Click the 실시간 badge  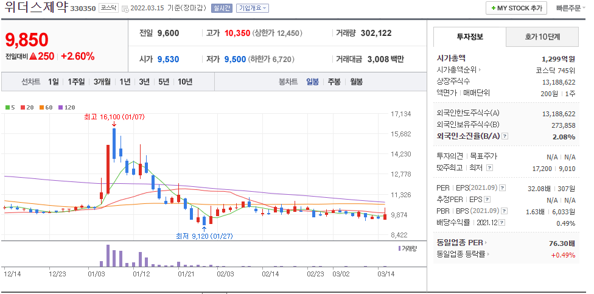[x=222, y=8]
